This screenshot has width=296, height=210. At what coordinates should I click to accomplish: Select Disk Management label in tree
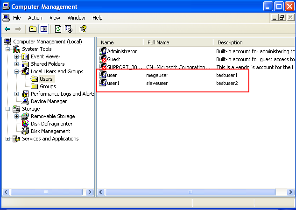[x=50, y=131]
